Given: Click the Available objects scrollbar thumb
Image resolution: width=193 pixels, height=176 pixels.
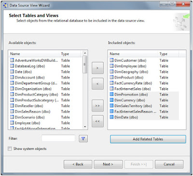Looking at the screenshot, I should [x=85, y=64].
